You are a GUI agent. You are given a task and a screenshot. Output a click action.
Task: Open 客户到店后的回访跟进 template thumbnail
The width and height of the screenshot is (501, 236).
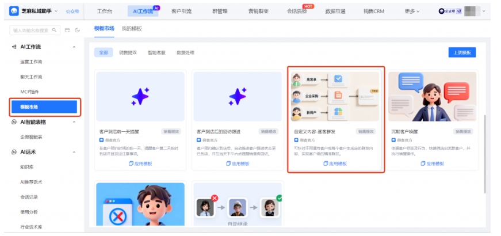238,97
